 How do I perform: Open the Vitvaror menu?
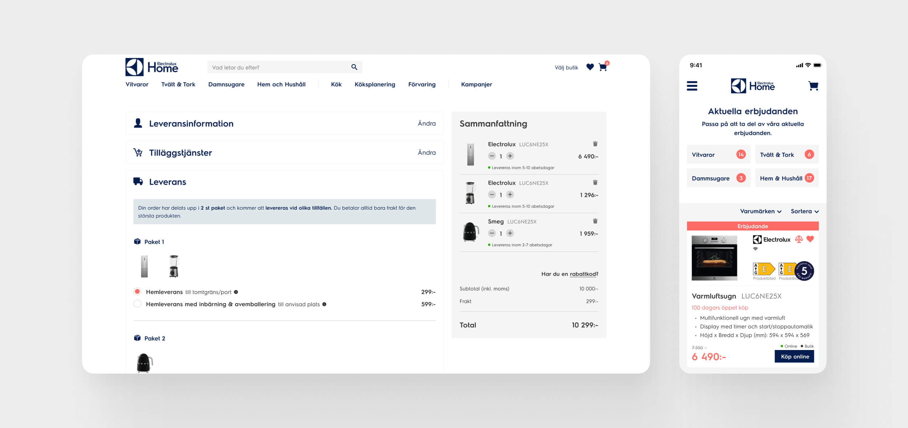tap(137, 84)
